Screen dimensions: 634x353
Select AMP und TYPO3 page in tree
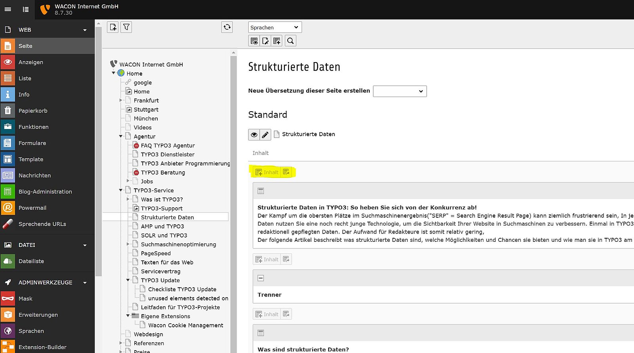click(162, 226)
